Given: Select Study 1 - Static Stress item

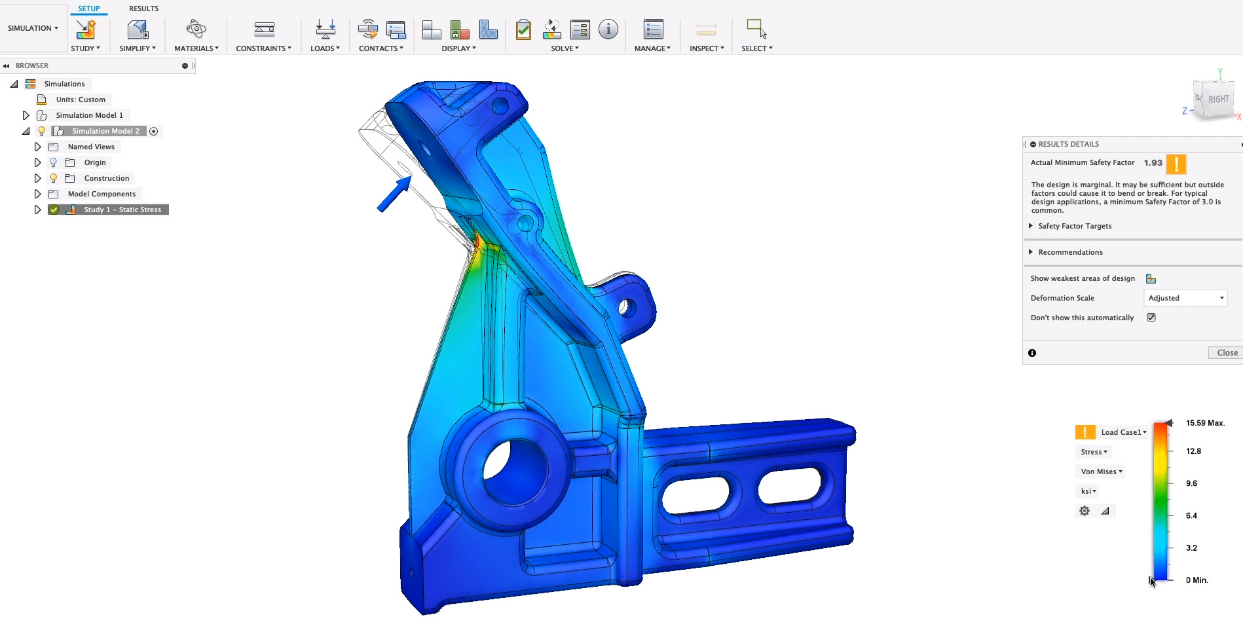Looking at the screenshot, I should [x=122, y=210].
